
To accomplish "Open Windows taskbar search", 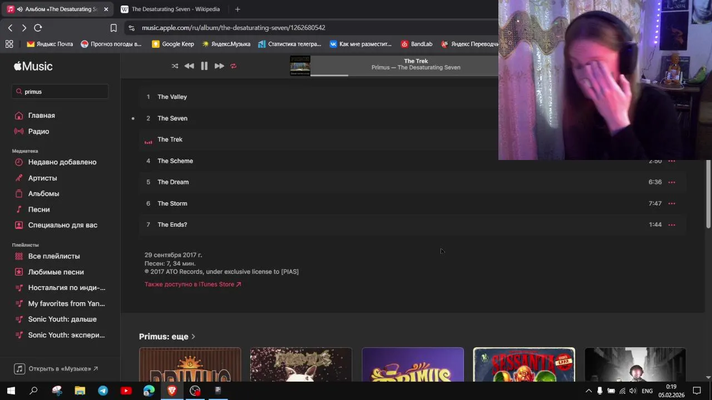I will (x=33, y=391).
